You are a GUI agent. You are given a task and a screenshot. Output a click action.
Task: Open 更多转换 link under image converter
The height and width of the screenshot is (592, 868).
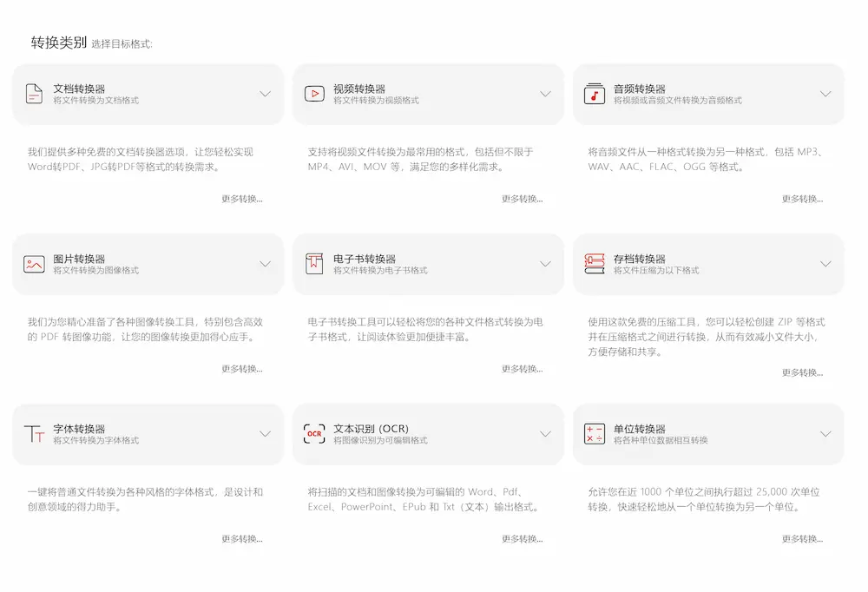pyautogui.click(x=242, y=369)
